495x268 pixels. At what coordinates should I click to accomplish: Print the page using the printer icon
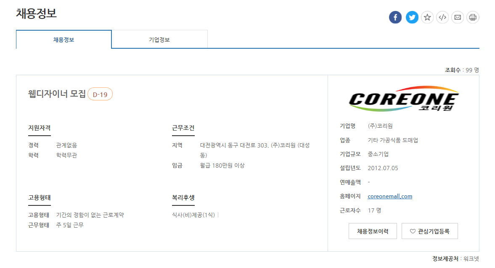pos(473,17)
